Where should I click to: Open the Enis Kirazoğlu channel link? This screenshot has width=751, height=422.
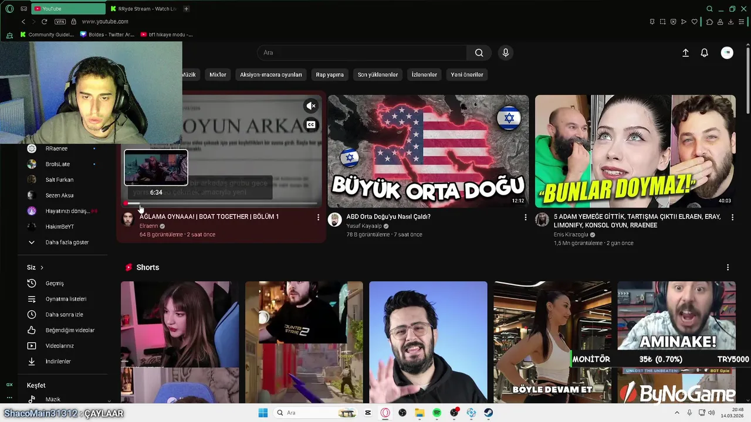tap(571, 235)
